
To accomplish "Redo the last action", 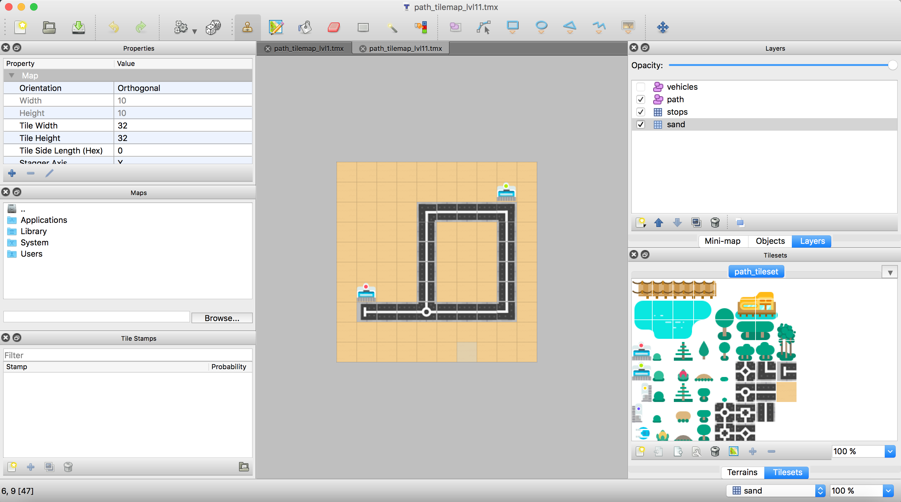I will click(140, 27).
